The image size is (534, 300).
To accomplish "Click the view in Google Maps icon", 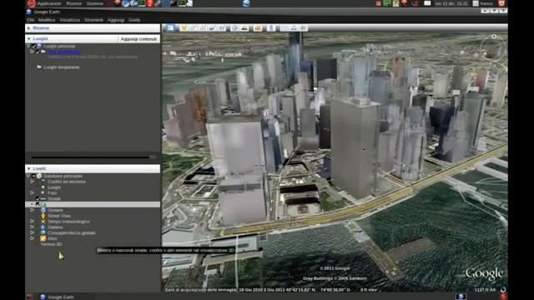I will 304,27.
